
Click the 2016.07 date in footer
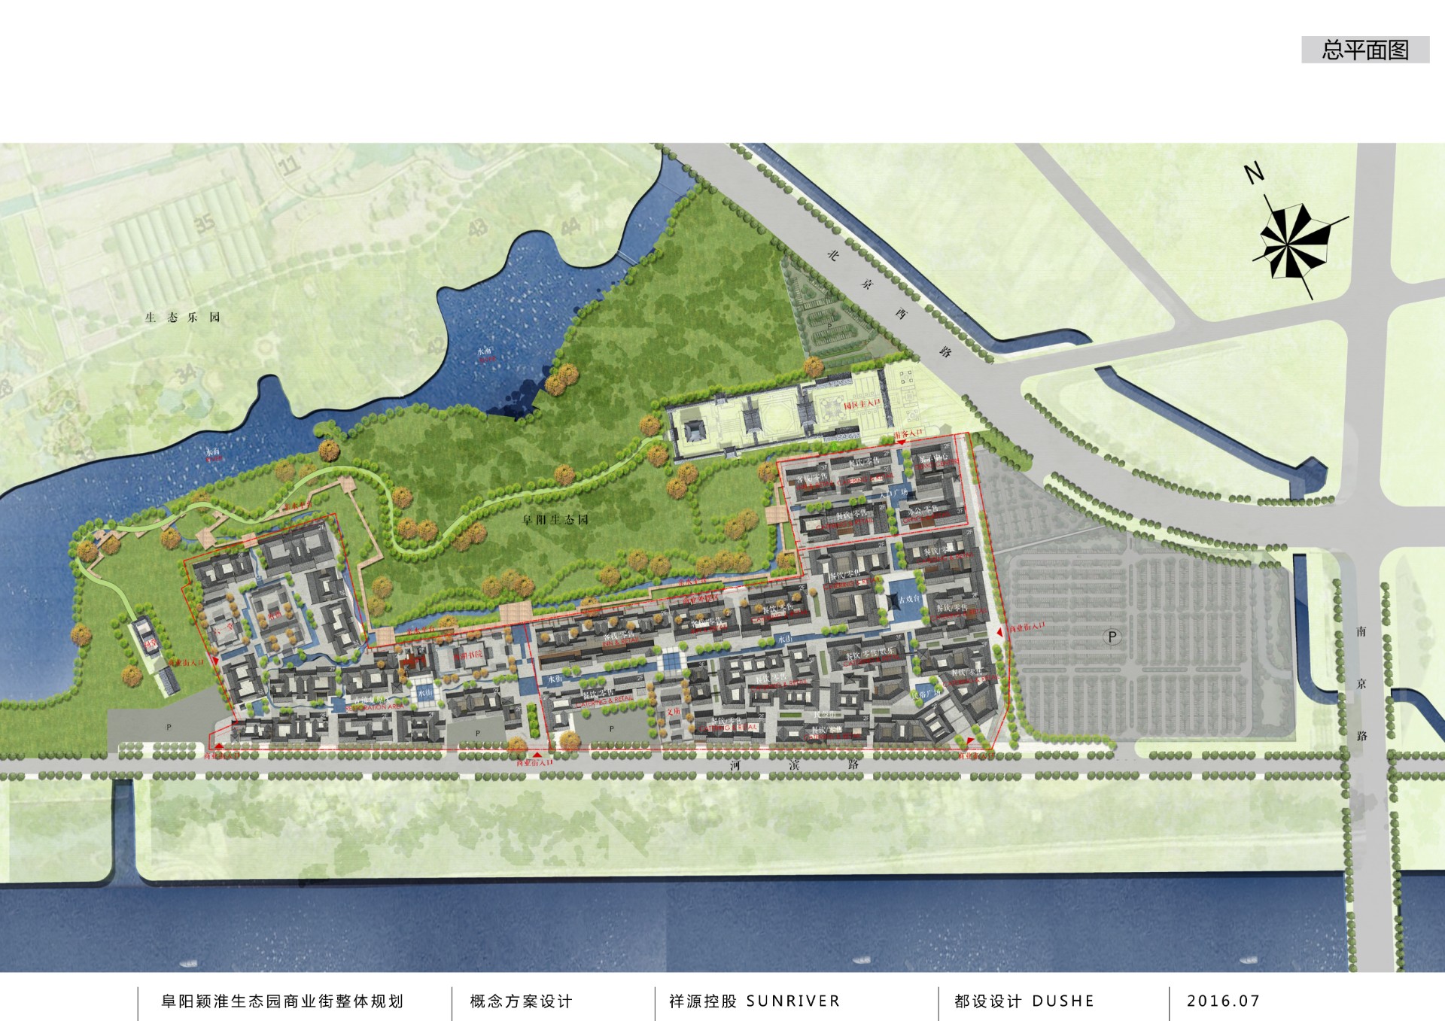point(1222,1001)
